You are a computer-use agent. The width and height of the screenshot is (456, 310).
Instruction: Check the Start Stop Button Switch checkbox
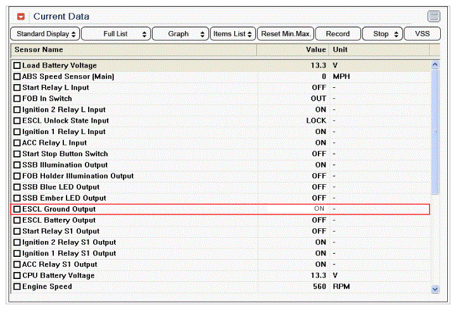[17, 154]
